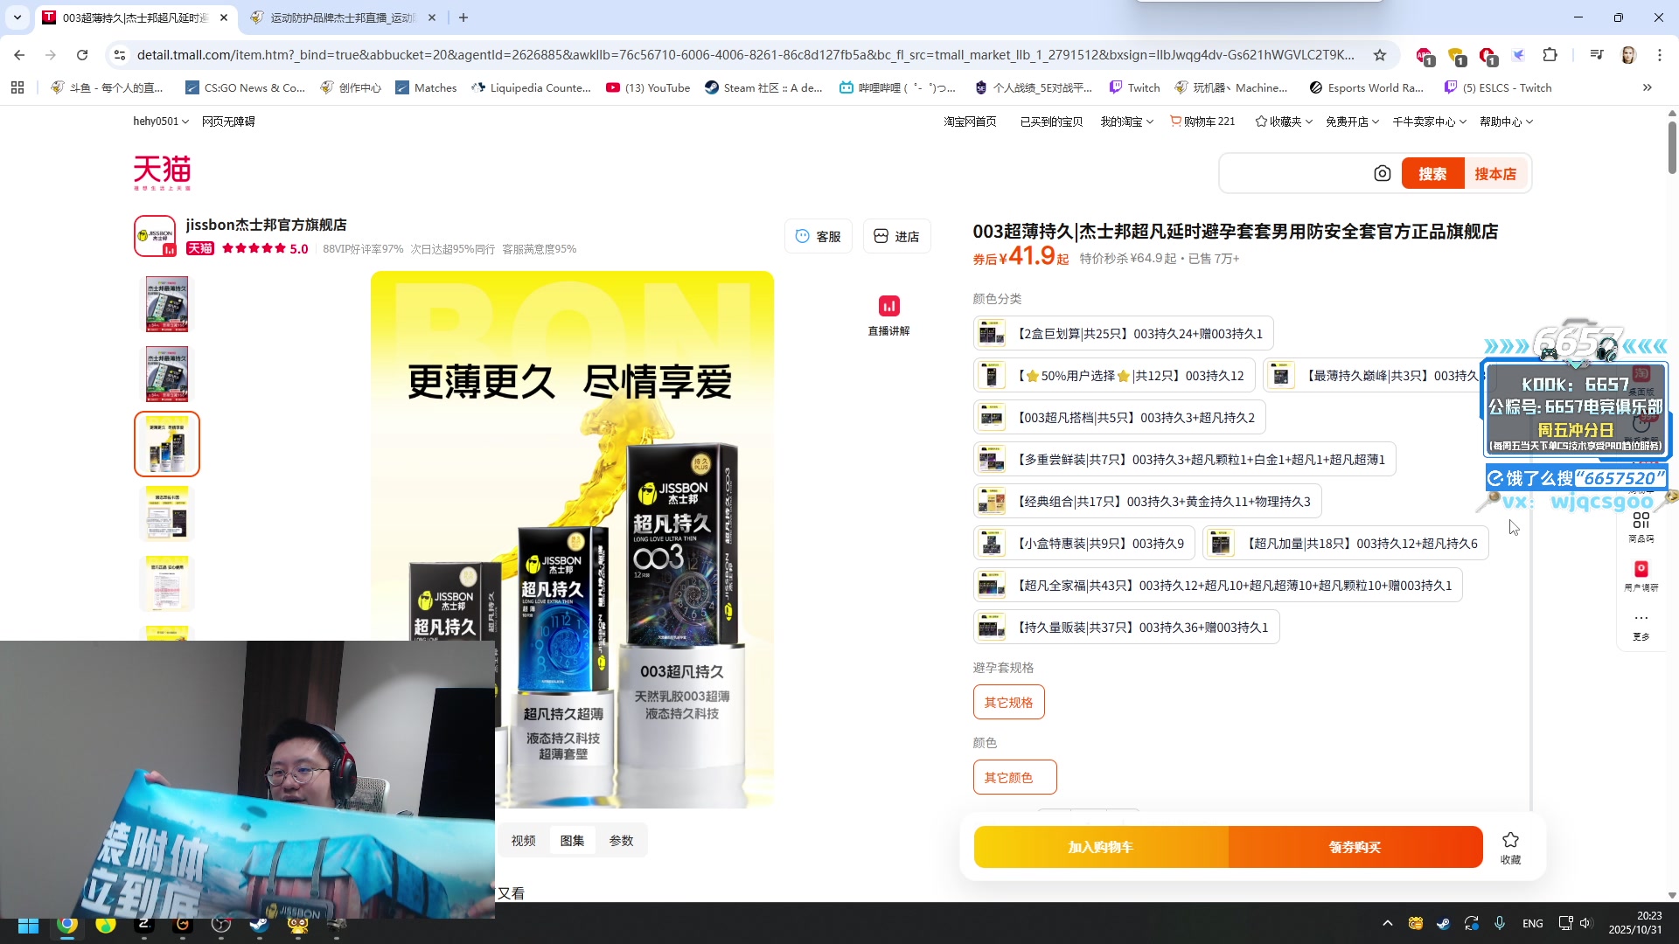Choose the 【2盒巨划算|共25只】 variant

[x=1122, y=333]
